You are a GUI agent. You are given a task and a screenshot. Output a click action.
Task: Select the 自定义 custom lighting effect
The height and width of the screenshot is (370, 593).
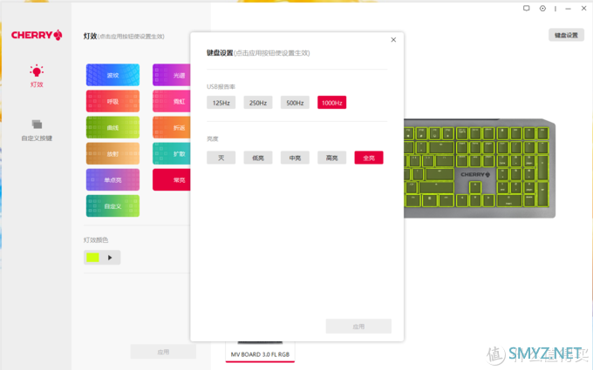pos(112,205)
